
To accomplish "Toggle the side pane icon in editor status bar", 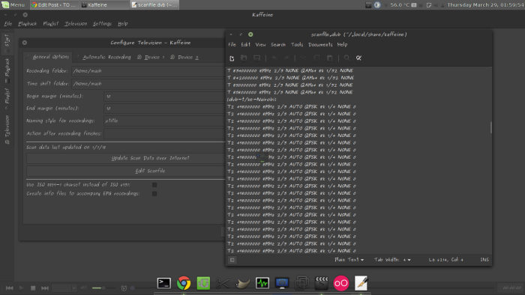I will pos(232,260).
